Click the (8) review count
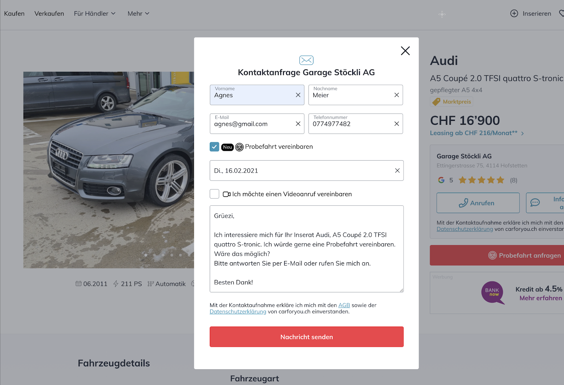Image resolution: width=564 pixels, height=385 pixels. coord(514,180)
